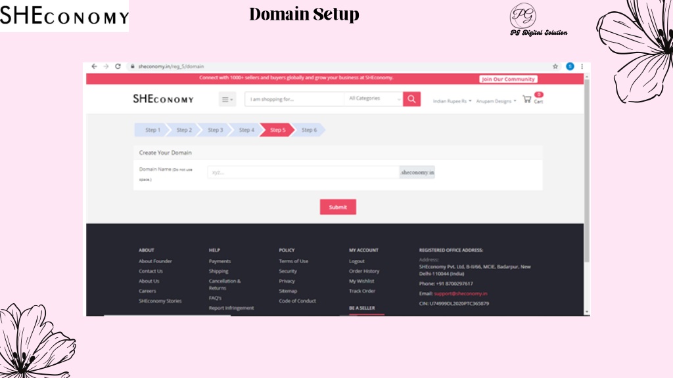Open the SHEconomy Stories link
The height and width of the screenshot is (378, 673).
pos(160,301)
